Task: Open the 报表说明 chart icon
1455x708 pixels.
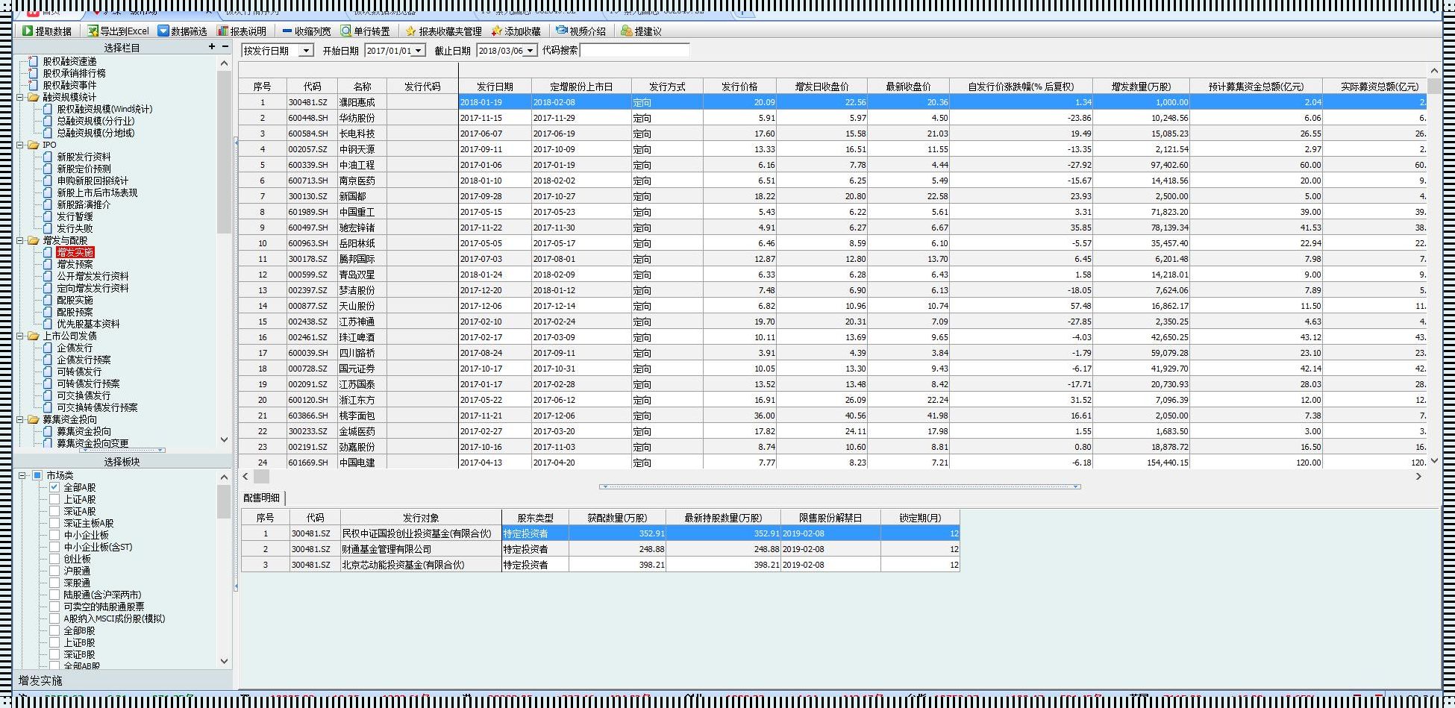Action: pyautogui.click(x=222, y=31)
